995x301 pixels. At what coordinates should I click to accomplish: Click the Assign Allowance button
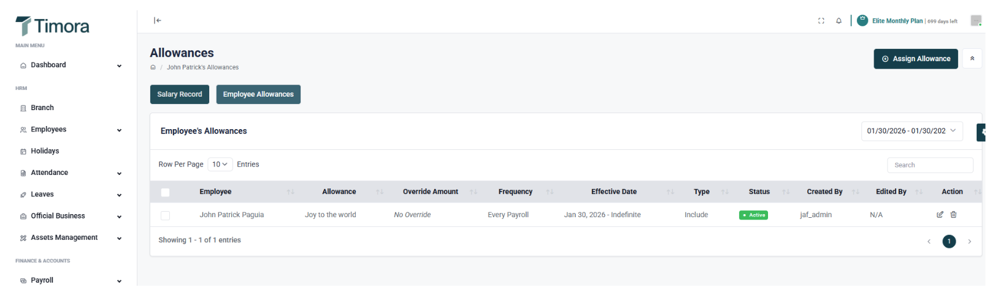(915, 59)
